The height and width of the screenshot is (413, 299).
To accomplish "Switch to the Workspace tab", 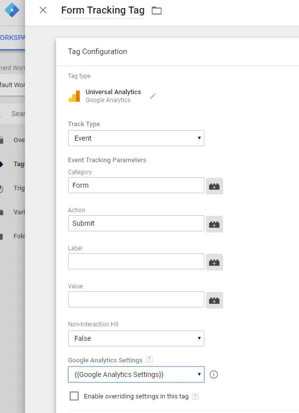I will click(x=13, y=38).
